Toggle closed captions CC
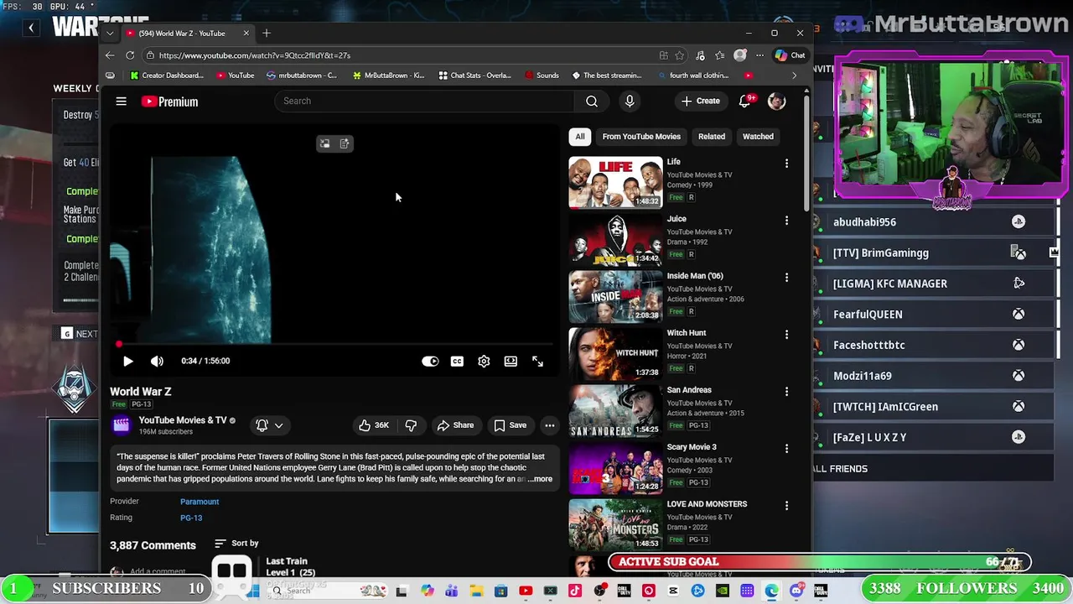1073x604 pixels. (x=457, y=361)
